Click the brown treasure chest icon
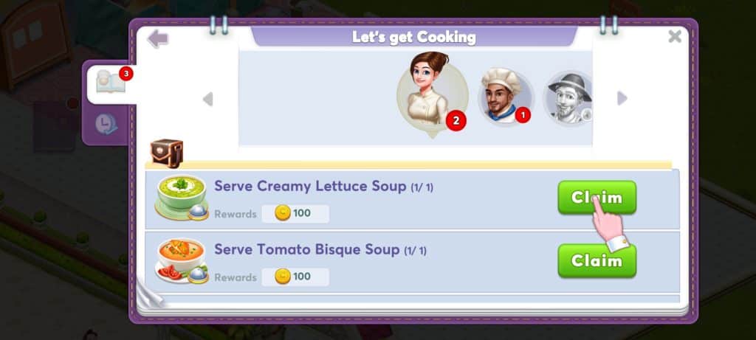This screenshot has height=340, width=756. click(x=167, y=153)
